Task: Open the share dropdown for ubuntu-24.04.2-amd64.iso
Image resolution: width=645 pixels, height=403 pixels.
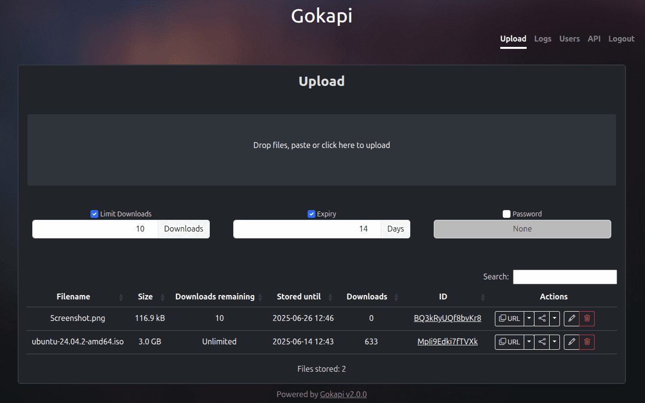Action: 554,342
